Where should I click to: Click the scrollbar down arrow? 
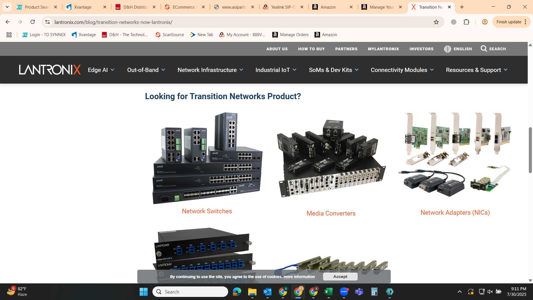point(530,281)
